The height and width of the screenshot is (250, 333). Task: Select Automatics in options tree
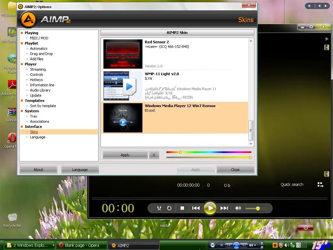coord(39,49)
